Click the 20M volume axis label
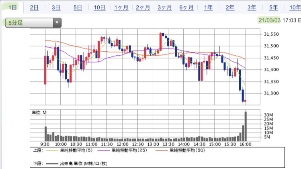 click(268, 124)
